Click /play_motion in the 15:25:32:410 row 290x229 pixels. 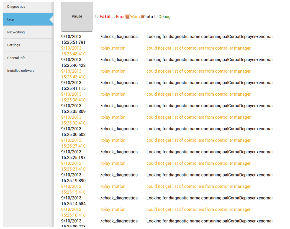coord(113,117)
